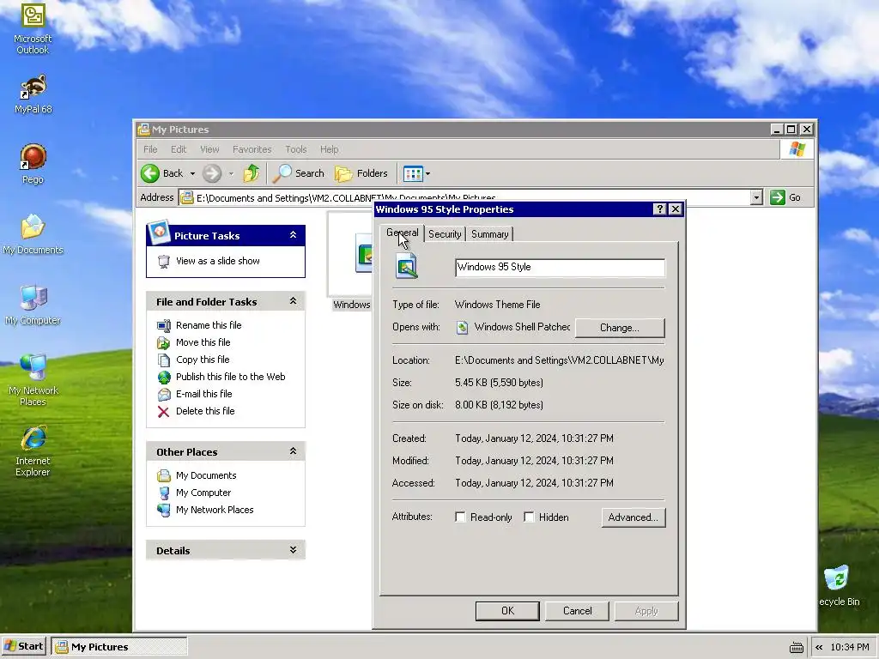
Task: Switch to the Summary tab
Action: (x=489, y=234)
